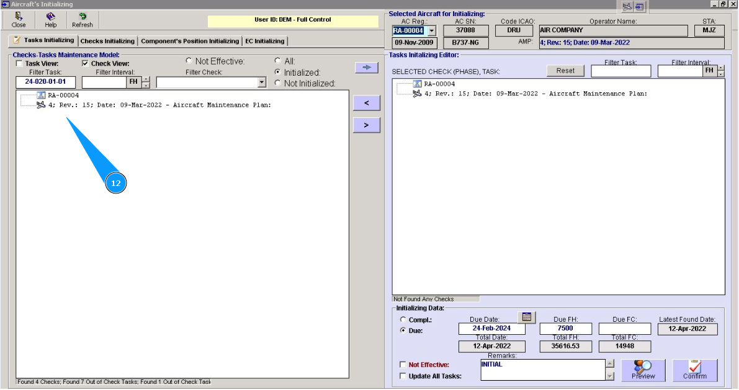Click the left Filter Interval FH stepper
The width and height of the screenshot is (739, 390).
point(146,82)
